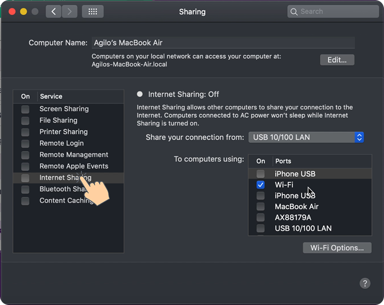The height and width of the screenshot is (305, 384).
Task: Enable the Remote Login service
Action: point(25,143)
